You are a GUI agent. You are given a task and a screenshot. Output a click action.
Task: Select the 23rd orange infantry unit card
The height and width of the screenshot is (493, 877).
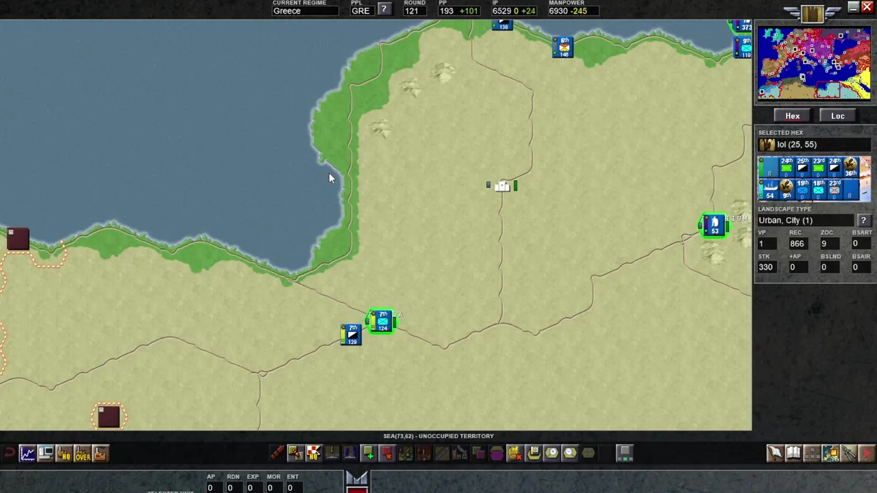pyautogui.click(x=835, y=189)
